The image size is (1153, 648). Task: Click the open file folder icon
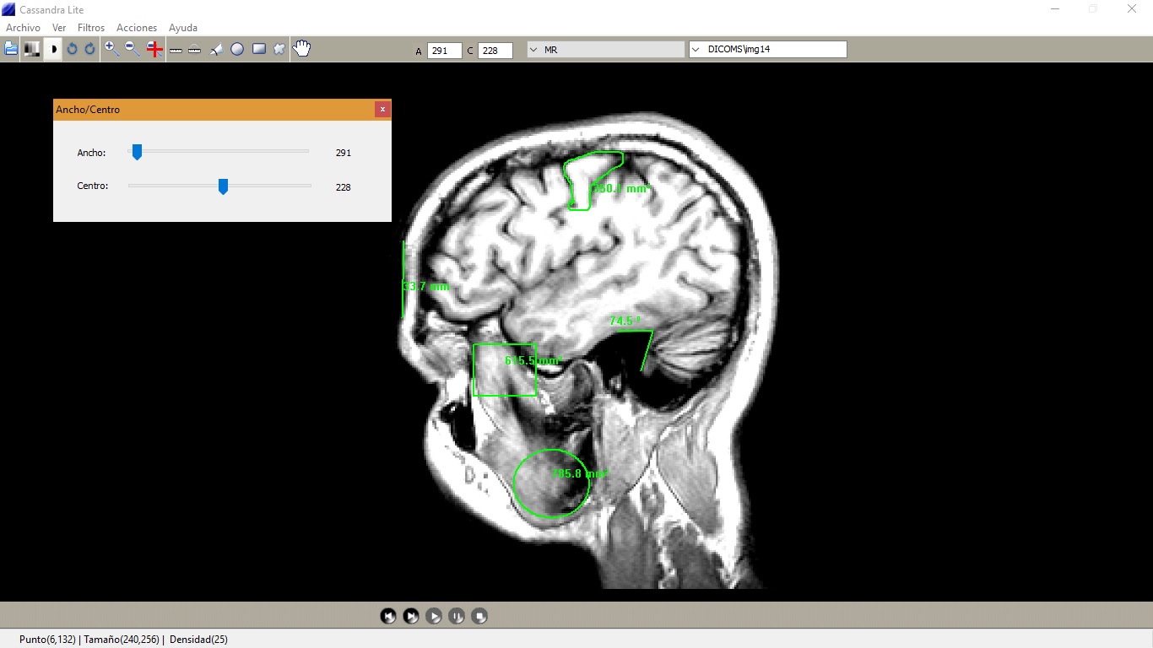[x=11, y=50]
